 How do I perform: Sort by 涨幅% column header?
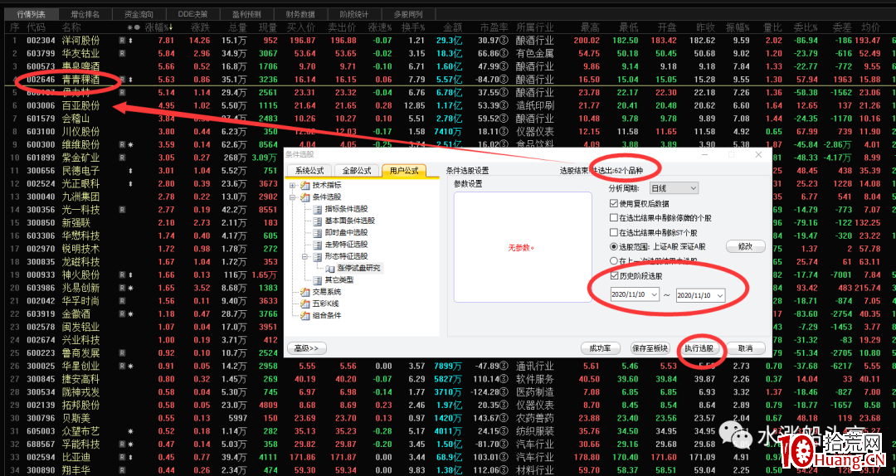158,27
